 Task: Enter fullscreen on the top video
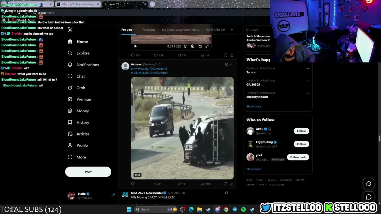click(207, 46)
